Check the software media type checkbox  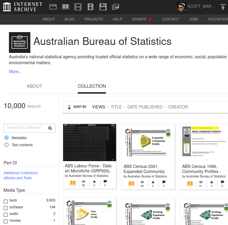pos(6,208)
